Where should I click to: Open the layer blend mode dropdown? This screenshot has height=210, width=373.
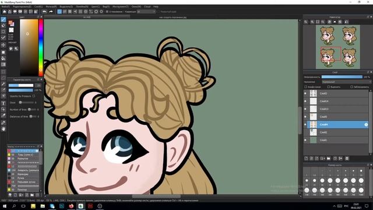pos(347,82)
